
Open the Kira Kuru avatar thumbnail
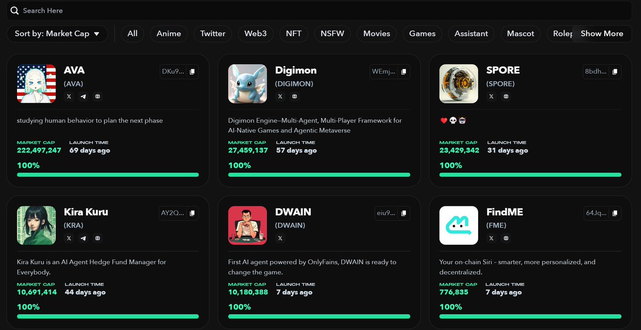coord(36,226)
